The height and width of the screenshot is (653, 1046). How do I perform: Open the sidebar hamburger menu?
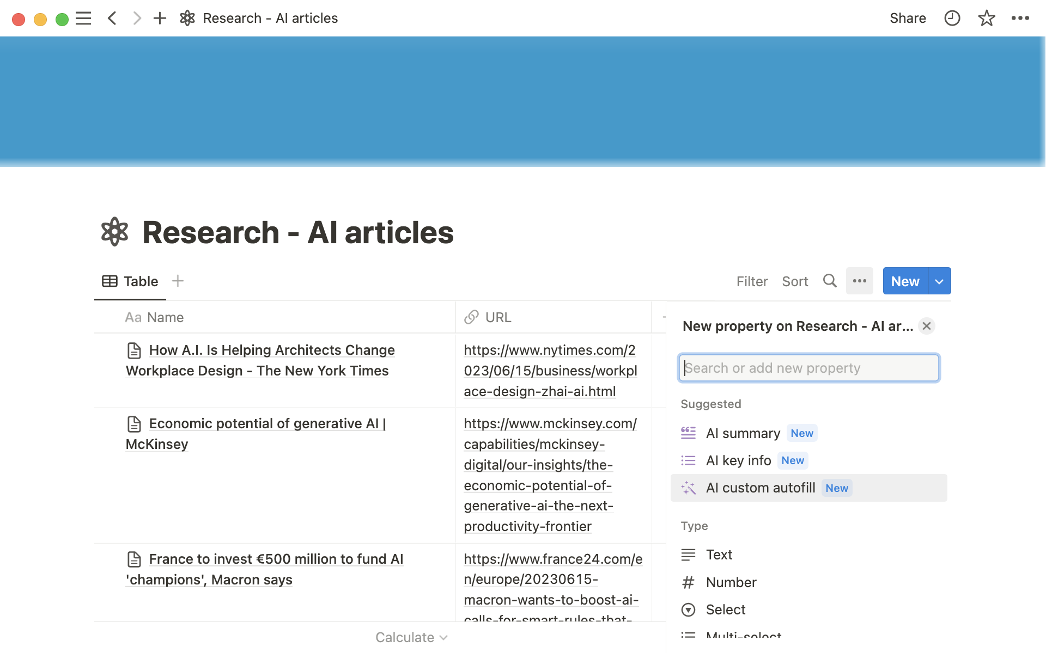click(83, 19)
